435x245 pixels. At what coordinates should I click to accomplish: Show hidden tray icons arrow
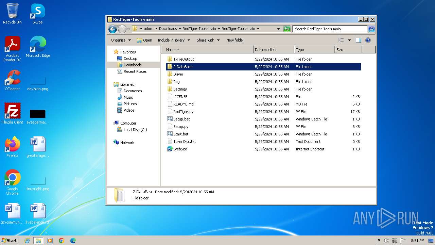pos(379,240)
